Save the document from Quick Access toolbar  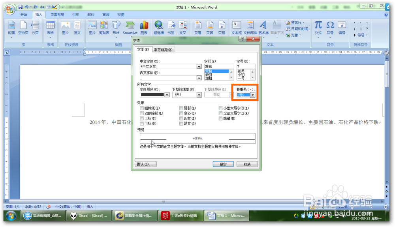[x=21, y=7]
